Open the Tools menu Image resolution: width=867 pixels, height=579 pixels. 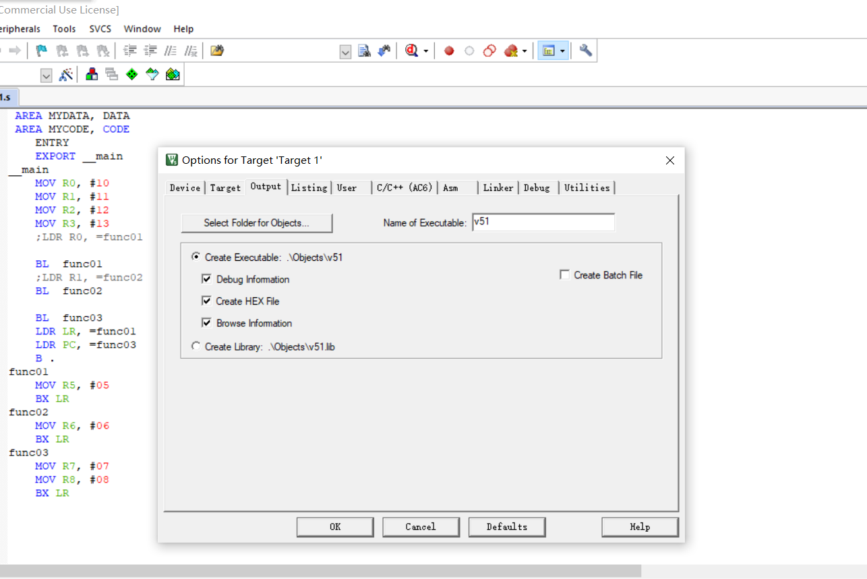click(64, 29)
